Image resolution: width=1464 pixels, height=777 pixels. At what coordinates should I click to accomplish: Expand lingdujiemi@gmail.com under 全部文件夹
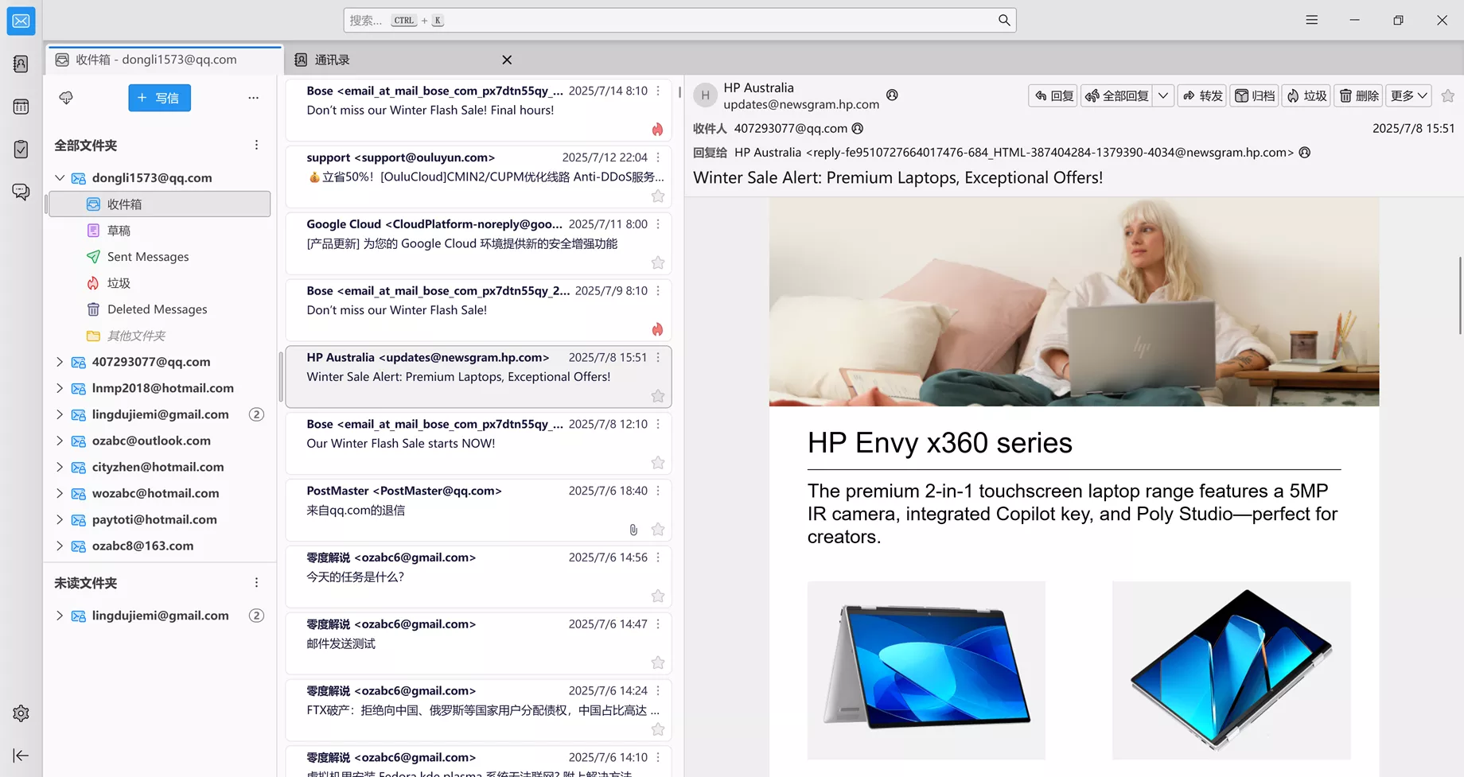60,414
